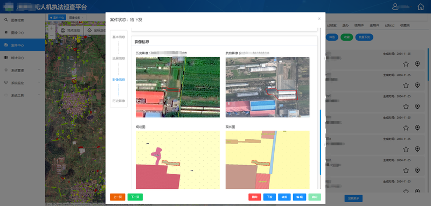Click the home icon in header

421,7
